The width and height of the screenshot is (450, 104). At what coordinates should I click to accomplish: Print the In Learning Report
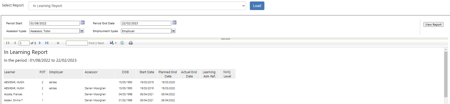[x=131, y=43]
